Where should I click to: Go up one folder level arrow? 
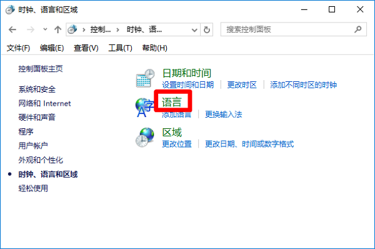(57, 29)
